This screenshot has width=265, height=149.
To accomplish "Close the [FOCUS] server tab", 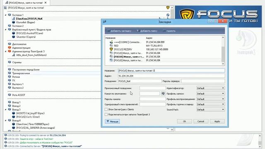I will (46, 3).
